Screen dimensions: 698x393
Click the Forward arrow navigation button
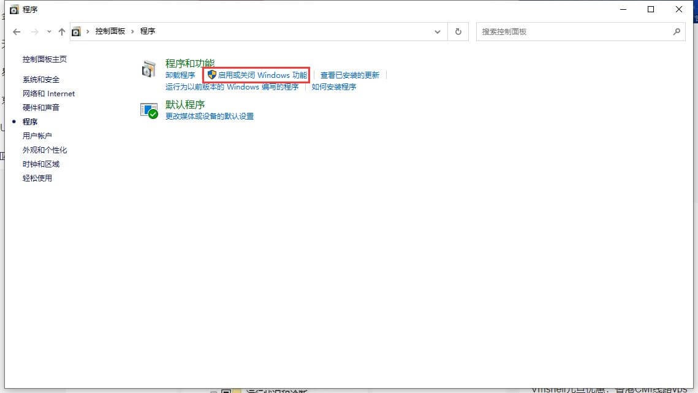tap(35, 32)
